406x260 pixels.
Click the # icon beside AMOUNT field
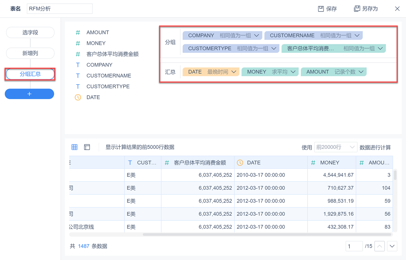click(78, 32)
